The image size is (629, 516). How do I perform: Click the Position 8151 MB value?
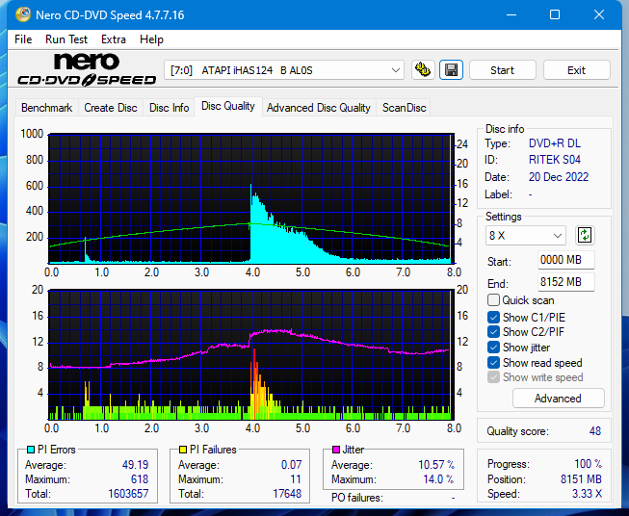[581, 479]
